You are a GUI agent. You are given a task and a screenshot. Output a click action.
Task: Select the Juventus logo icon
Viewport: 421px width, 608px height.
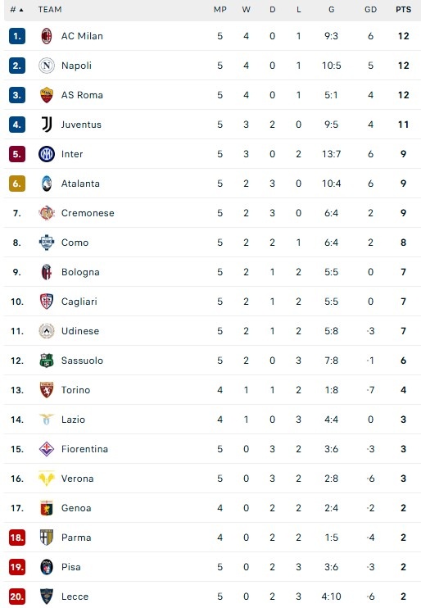(47, 125)
